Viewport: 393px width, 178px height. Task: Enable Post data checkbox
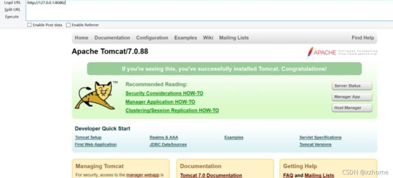coord(29,25)
